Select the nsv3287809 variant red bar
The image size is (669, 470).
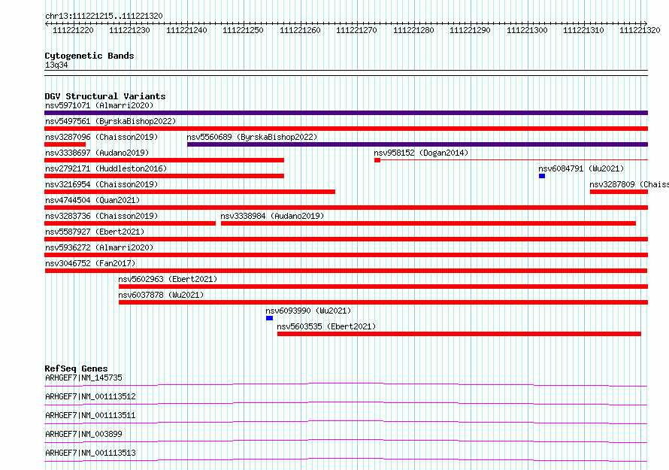[x=619, y=192]
